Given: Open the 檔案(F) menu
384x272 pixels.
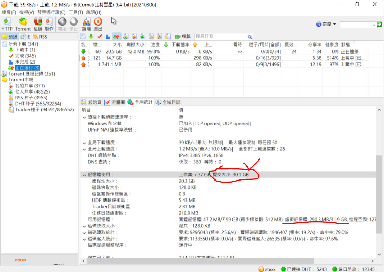Looking at the screenshot, I should tap(9, 12).
